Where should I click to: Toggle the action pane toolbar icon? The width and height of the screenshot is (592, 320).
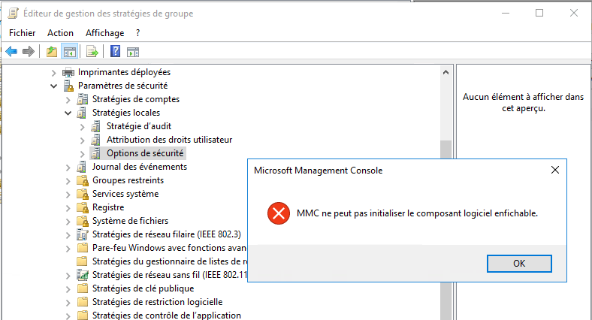coord(133,52)
